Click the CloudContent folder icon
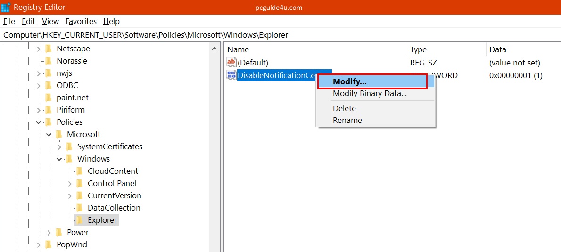Screen dimensions: 561x252 [79, 171]
